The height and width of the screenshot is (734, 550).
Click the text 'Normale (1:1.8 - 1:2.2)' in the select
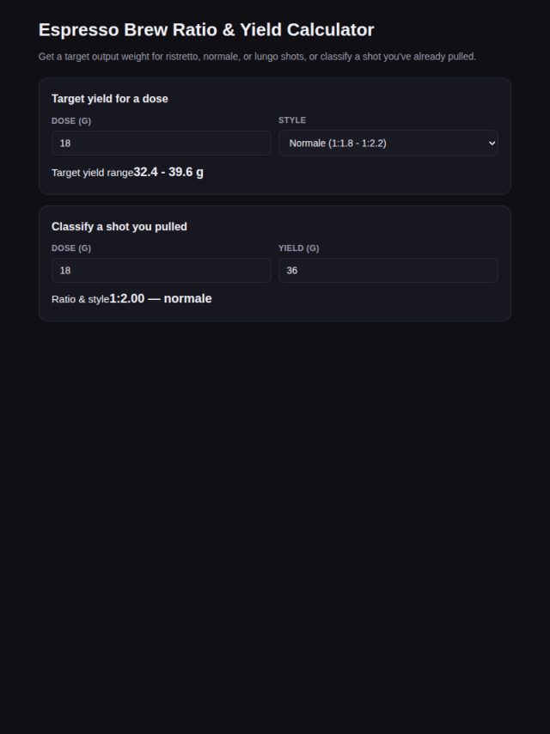click(x=338, y=144)
